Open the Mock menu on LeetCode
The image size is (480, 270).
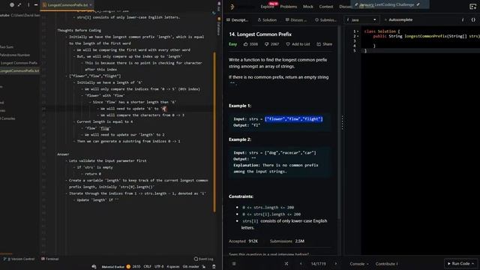[x=308, y=7]
